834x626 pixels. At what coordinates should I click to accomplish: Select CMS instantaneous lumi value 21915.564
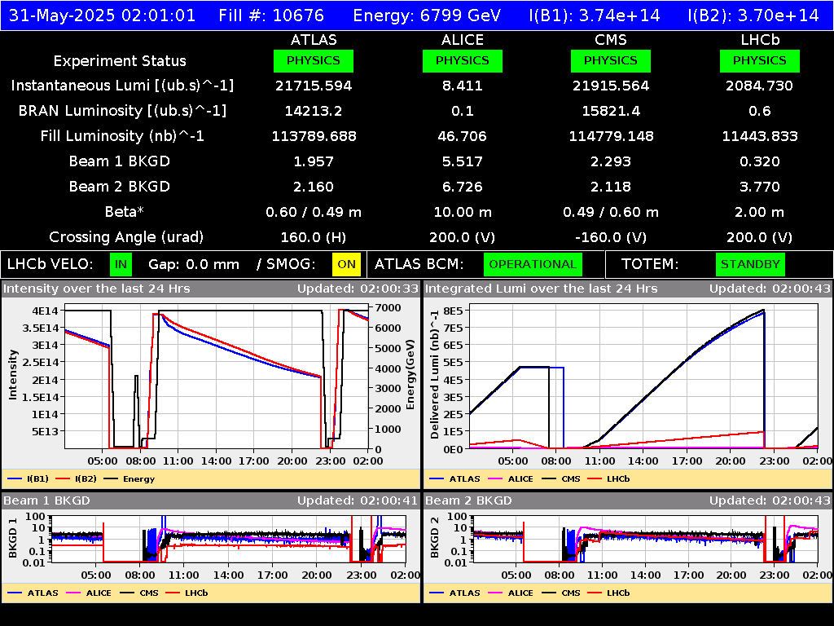coord(611,86)
